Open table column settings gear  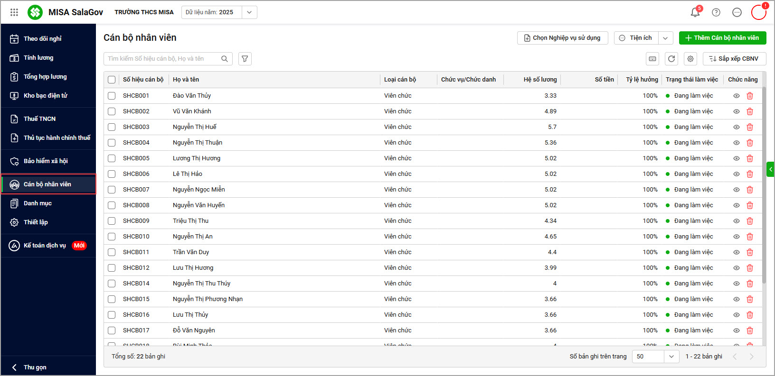coord(690,59)
